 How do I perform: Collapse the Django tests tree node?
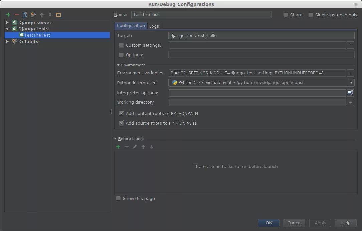(7, 29)
